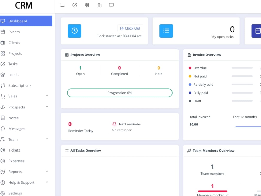
Task: Click the blue clock icon on the timer card
Action: 74,31
